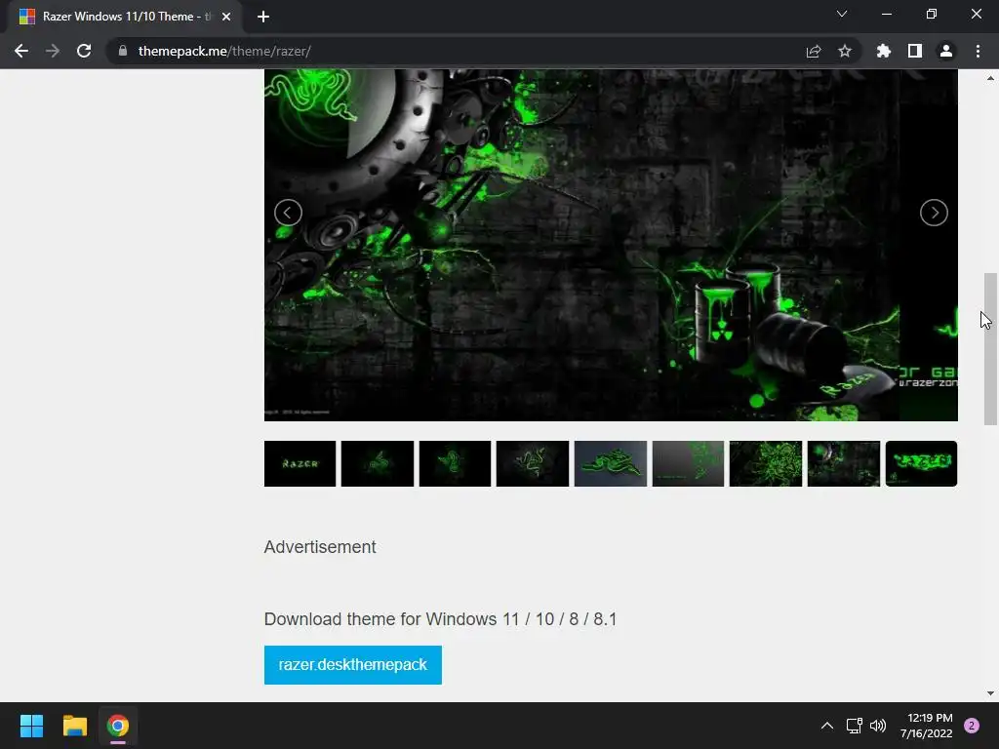Show the next slideshow image
This screenshot has height=749, width=999.
934,212
